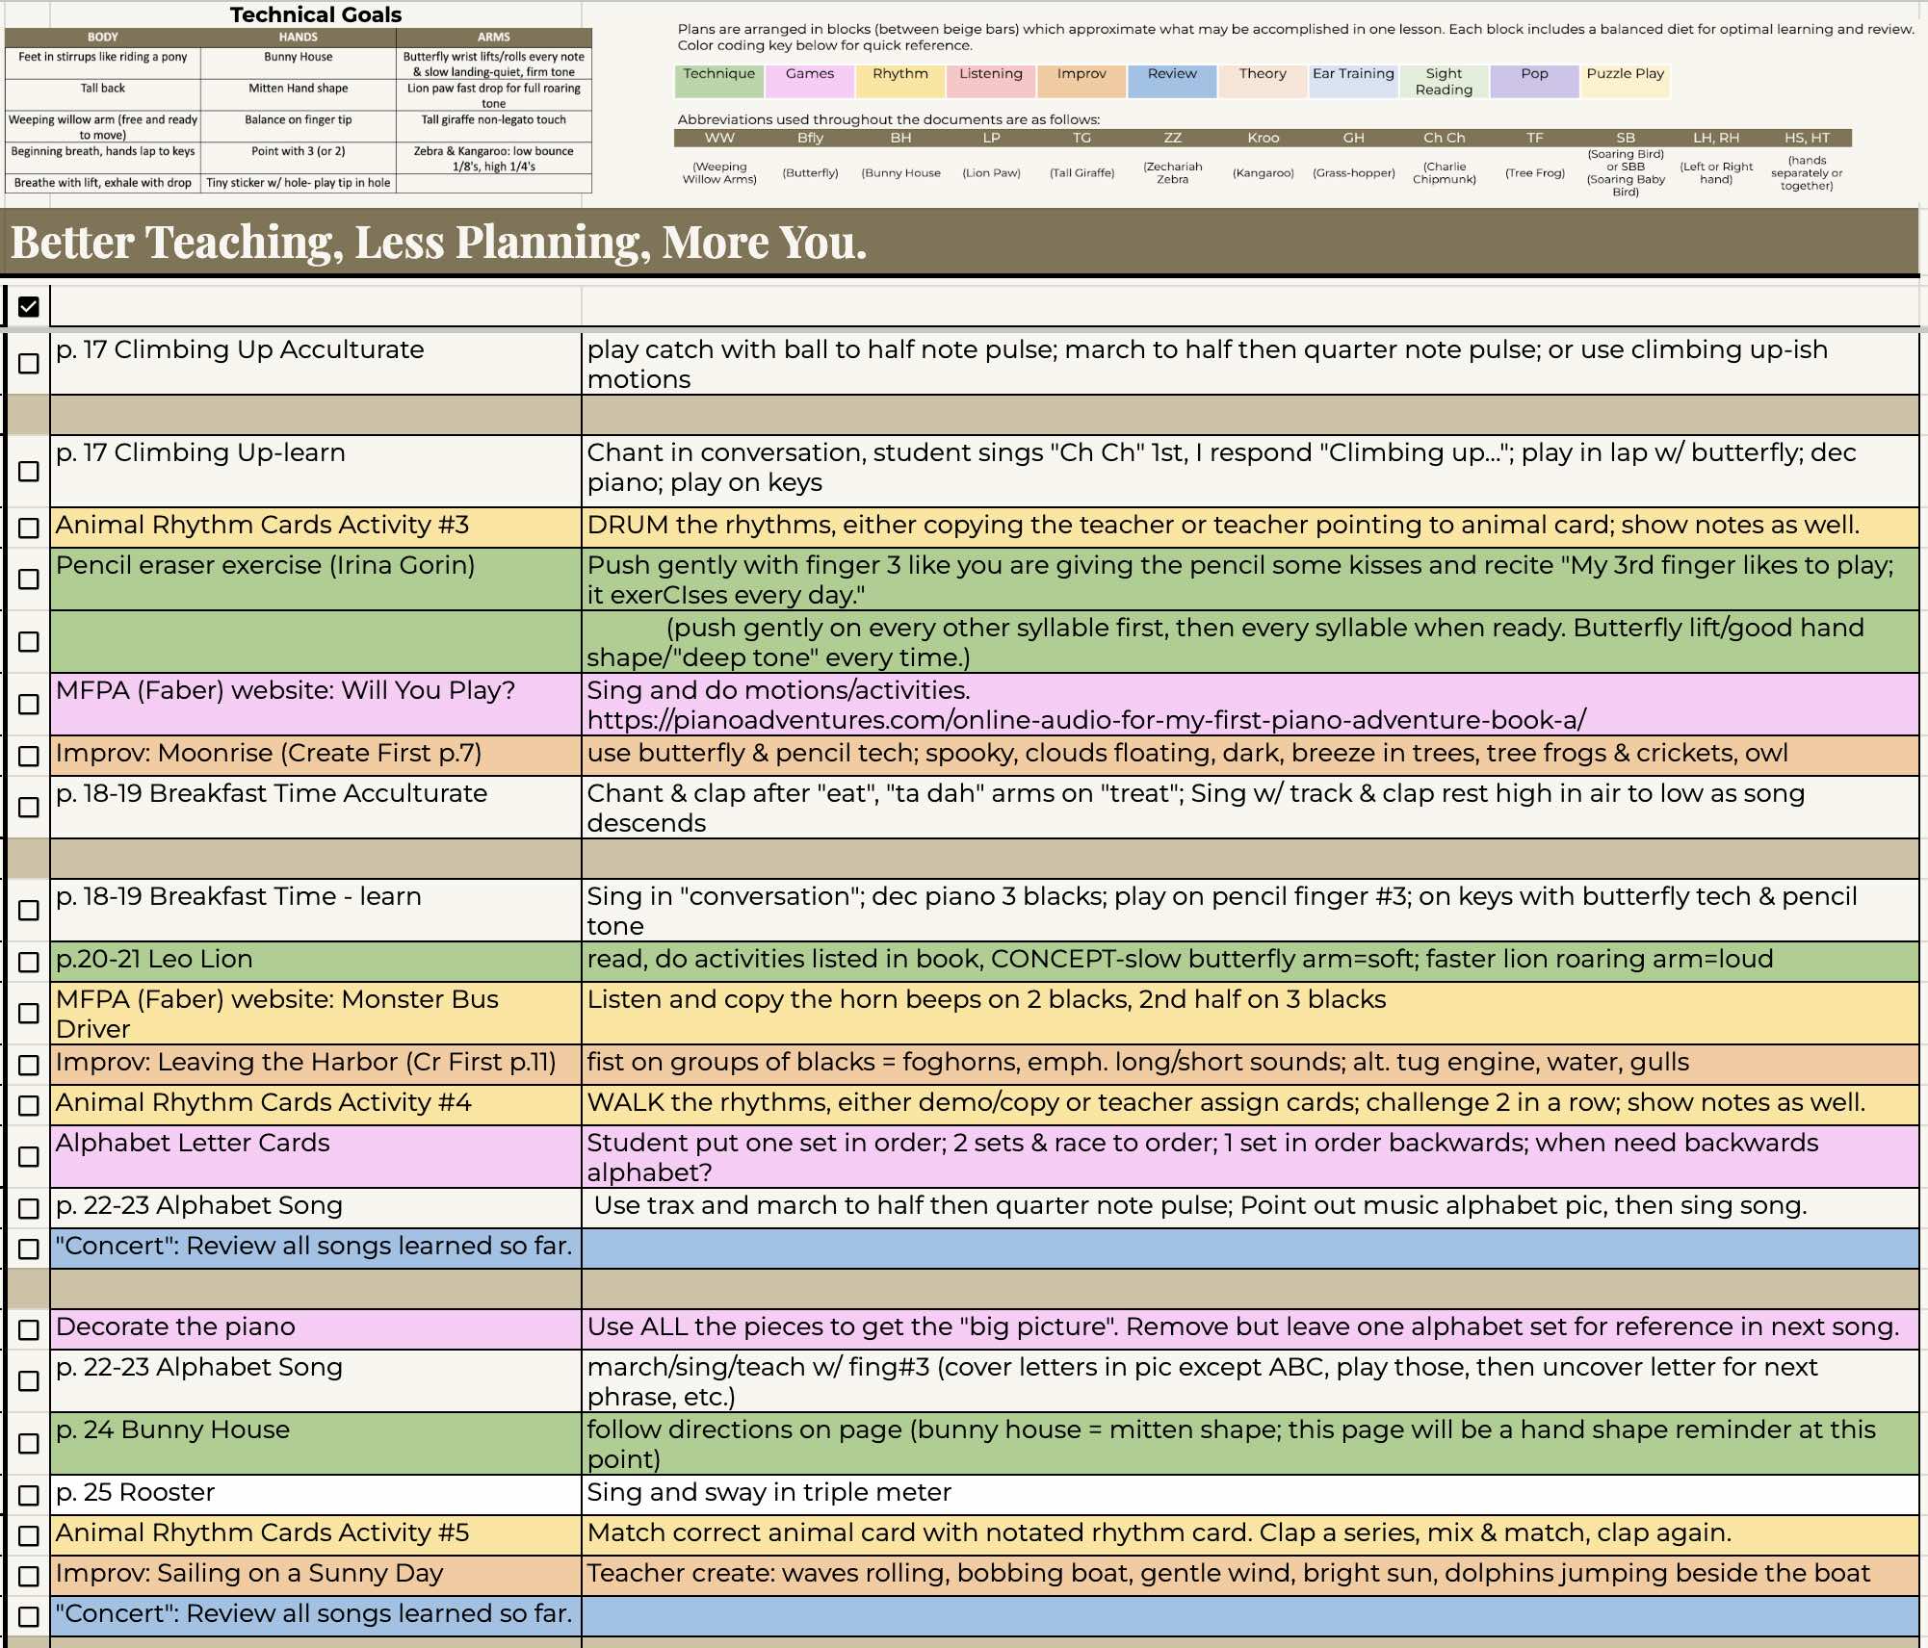Click the green Technique color key

[x=718, y=81]
